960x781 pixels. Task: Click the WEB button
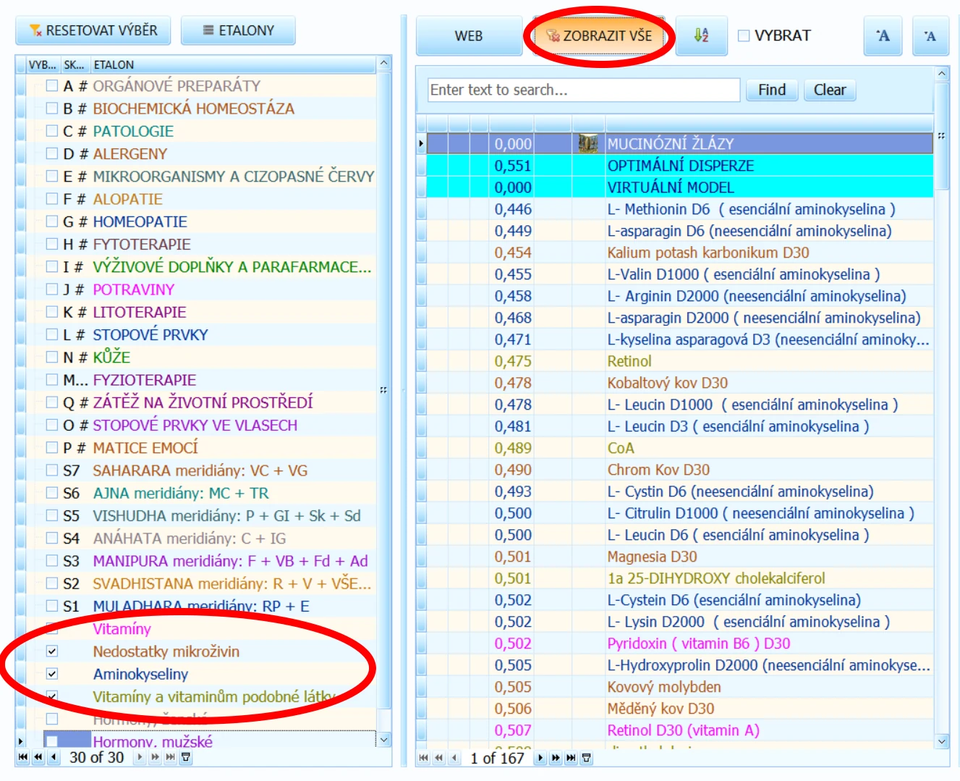[469, 35]
